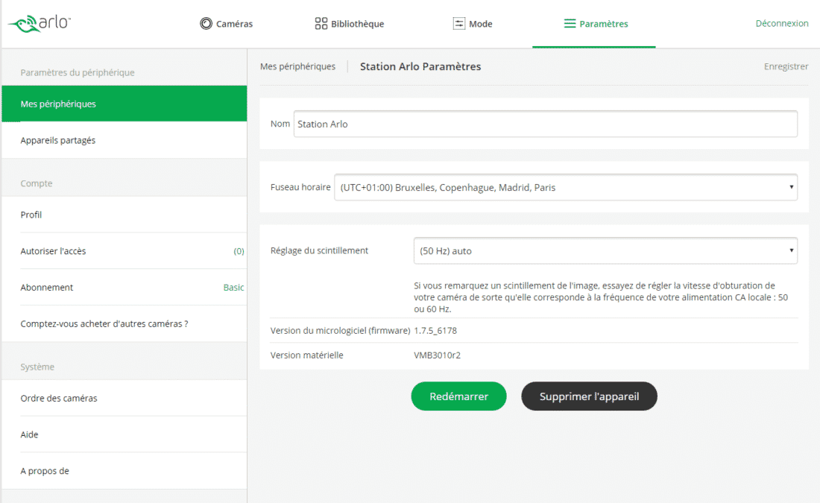Click the Mode sliders icon
Viewport: 820px width, 503px height.
click(x=459, y=24)
